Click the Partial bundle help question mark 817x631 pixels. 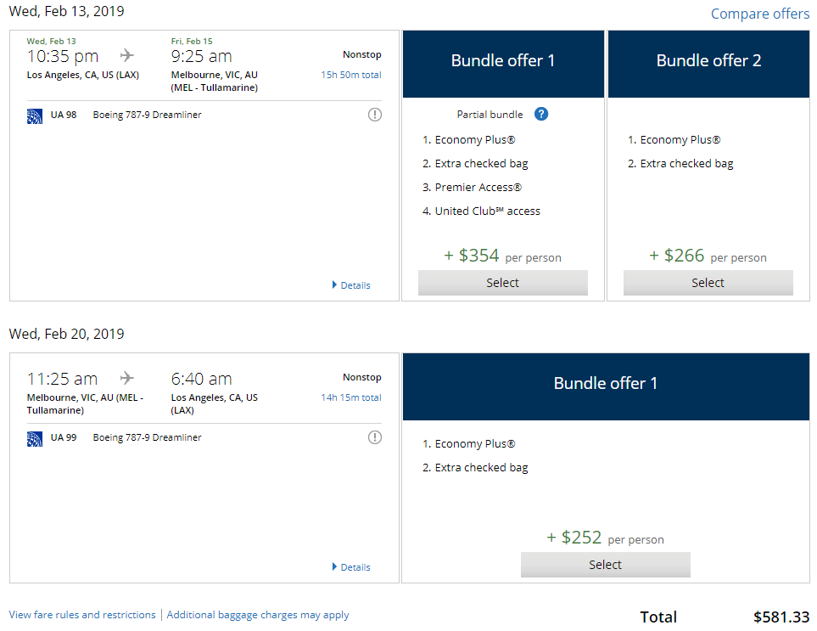click(x=541, y=115)
